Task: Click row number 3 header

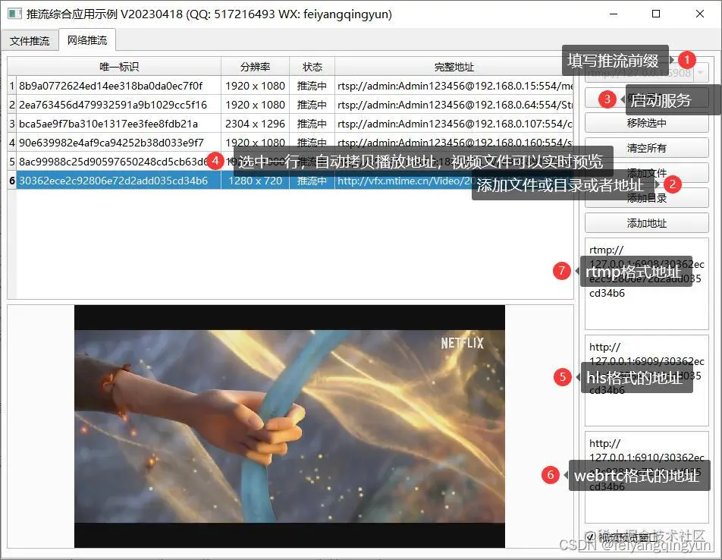Action: pyautogui.click(x=12, y=124)
